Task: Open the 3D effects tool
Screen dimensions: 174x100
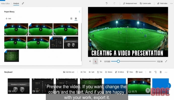Action: [x=119, y=72]
